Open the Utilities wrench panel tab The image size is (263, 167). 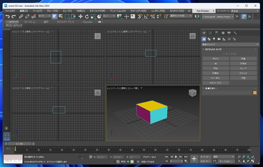(x=235, y=33)
